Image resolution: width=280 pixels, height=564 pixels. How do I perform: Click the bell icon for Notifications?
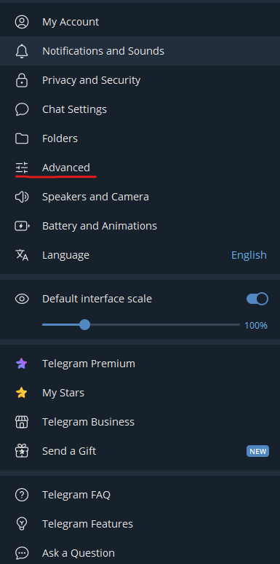[22, 51]
